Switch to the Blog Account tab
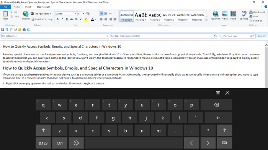 click(43, 7)
